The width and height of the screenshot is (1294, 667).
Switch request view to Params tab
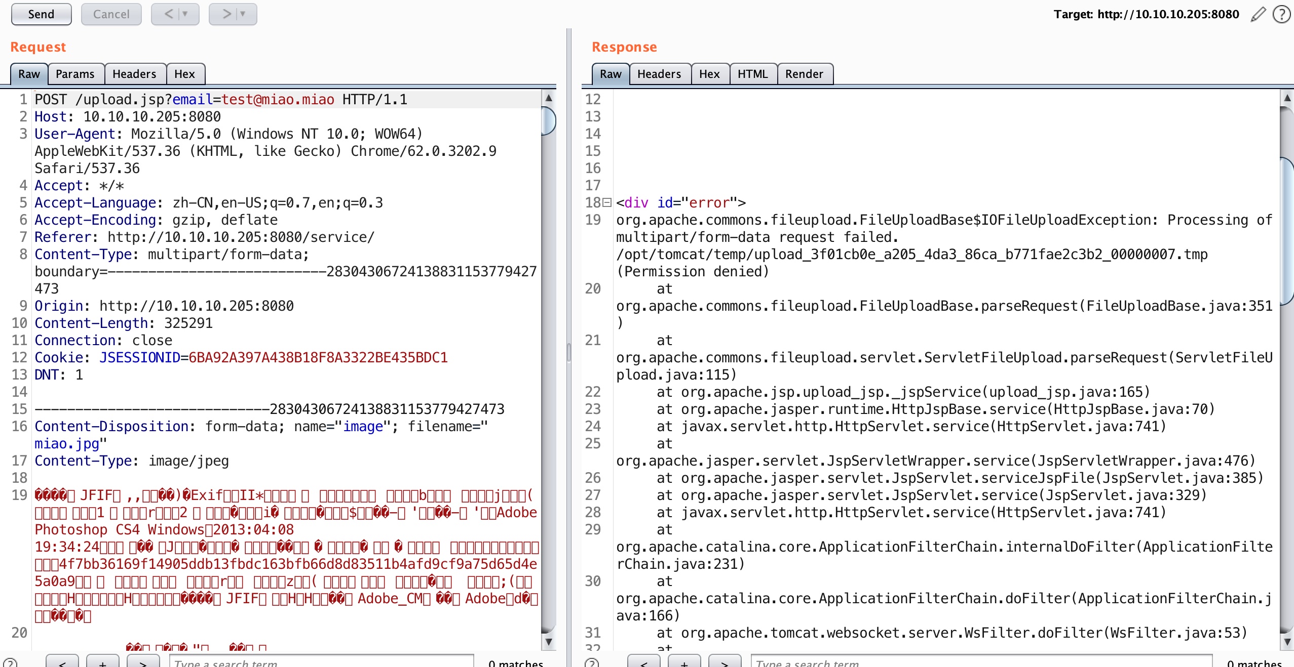click(75, 74)
